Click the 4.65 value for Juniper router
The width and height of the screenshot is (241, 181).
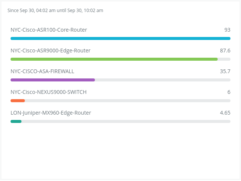225,113
